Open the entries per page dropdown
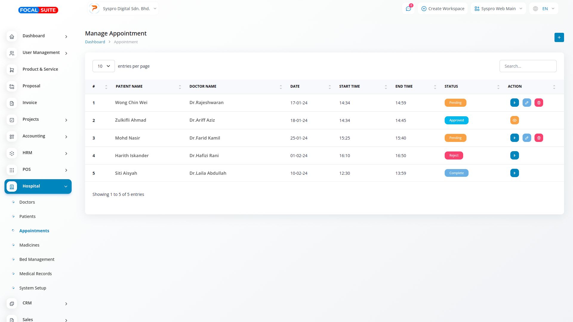The image size is (573, 322). tap(104, 66)
